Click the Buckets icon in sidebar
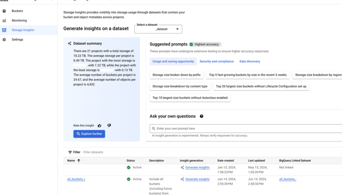 4,11
